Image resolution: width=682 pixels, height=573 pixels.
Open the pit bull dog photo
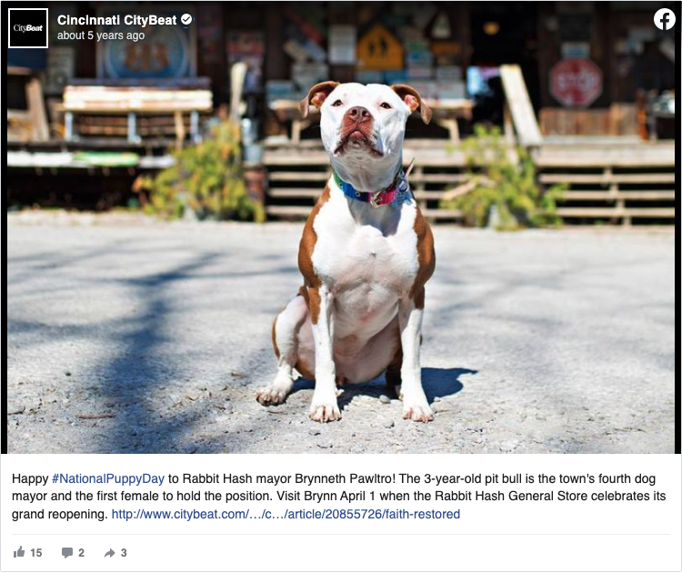coord(341,228)
